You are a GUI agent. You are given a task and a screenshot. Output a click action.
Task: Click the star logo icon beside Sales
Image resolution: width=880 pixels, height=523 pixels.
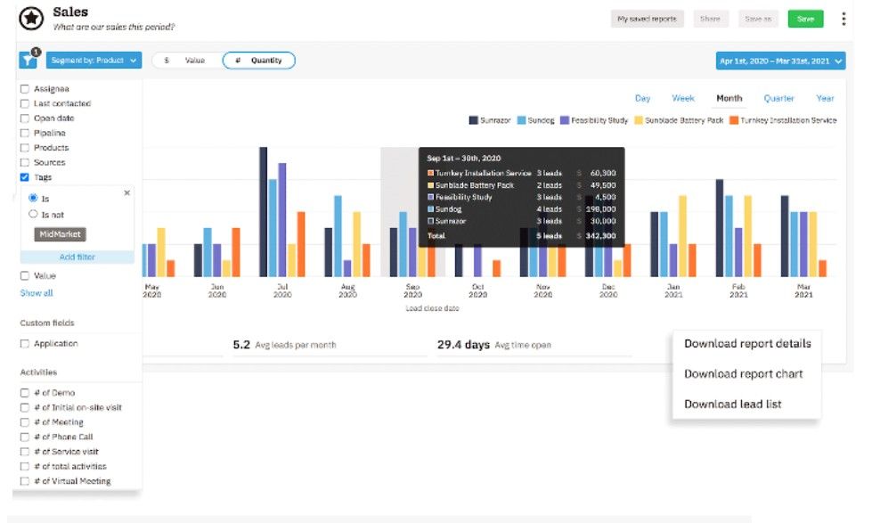click(x=31, y=18)
